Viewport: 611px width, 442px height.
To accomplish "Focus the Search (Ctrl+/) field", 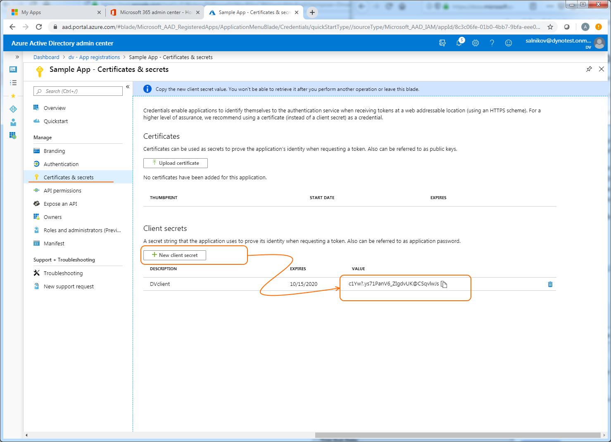I will pyautogui.click(x=78, y=91).
